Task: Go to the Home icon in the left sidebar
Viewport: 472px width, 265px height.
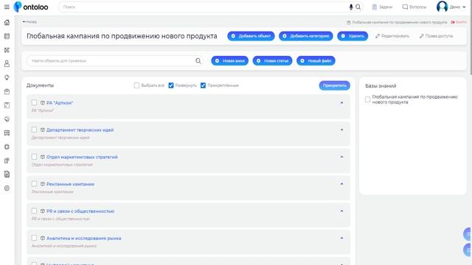Action: (7, 23)
